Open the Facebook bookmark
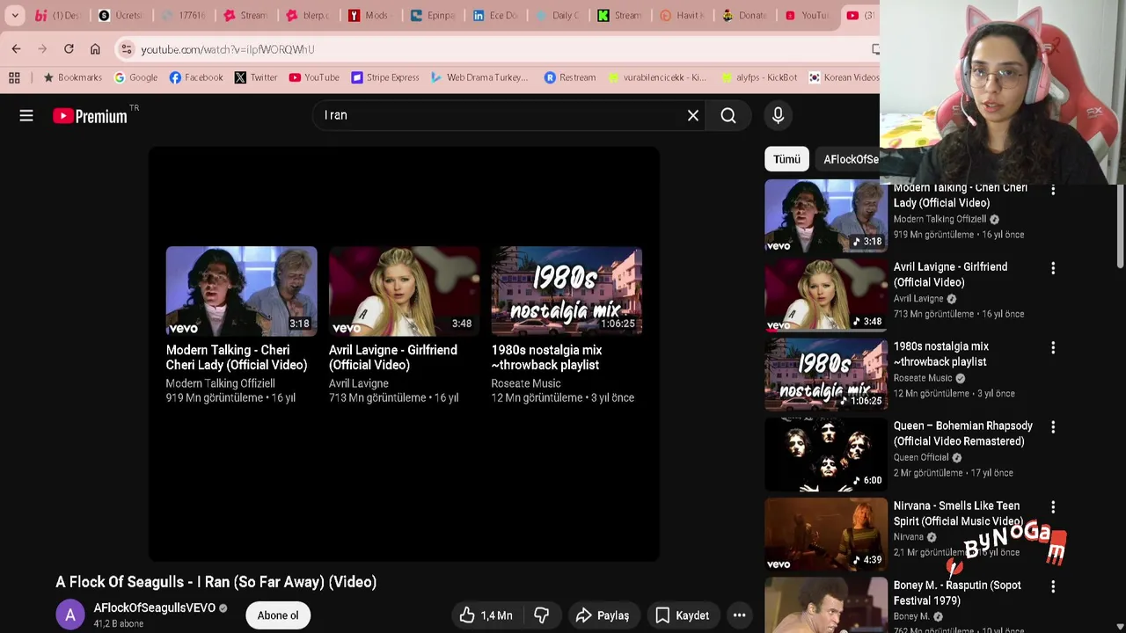This screenshot has height=633, width=1126. coord(195,77)
